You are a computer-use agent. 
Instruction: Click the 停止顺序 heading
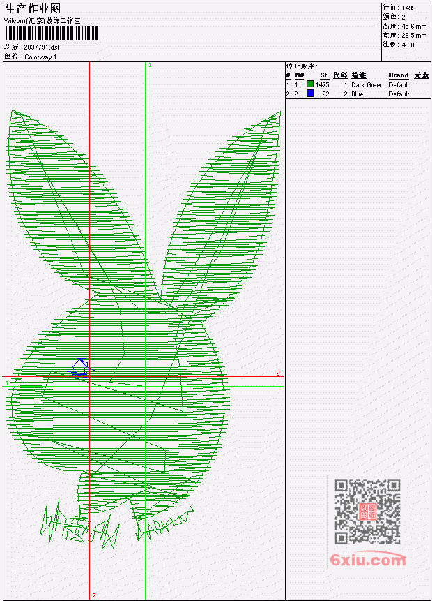tap(302, 66)
